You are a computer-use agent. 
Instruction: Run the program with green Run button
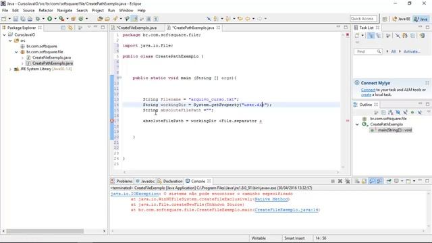[x=49, y=19]
